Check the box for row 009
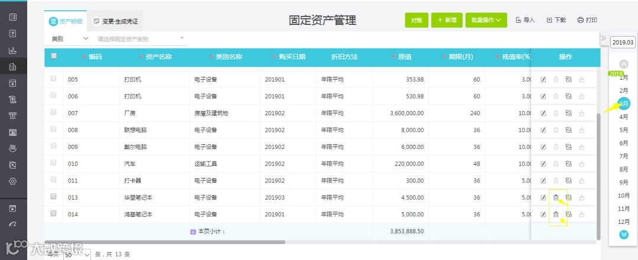The height and width of the screenshot is (260, 638). pyautogui.click(x=53, y=146)
